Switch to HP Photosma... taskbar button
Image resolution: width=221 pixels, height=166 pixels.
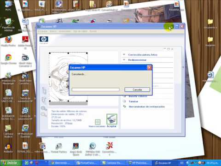[139, 163]
